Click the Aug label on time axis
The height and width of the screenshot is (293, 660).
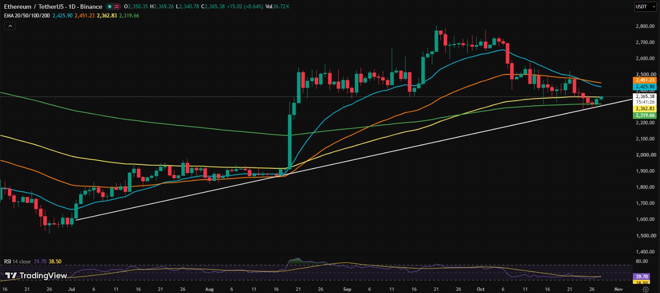pos(209,289)
